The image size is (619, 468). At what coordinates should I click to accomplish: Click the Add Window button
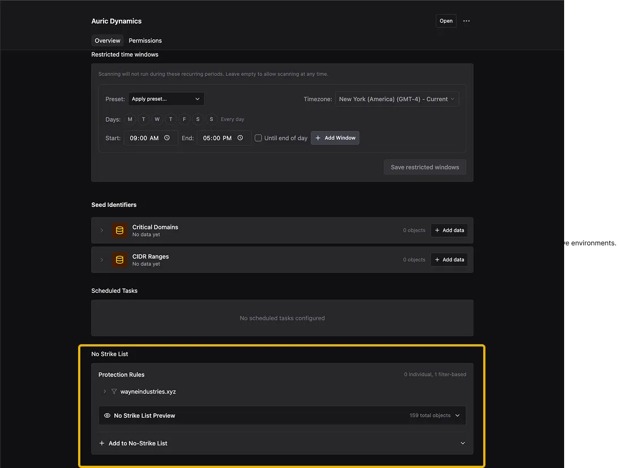[335, 138]
